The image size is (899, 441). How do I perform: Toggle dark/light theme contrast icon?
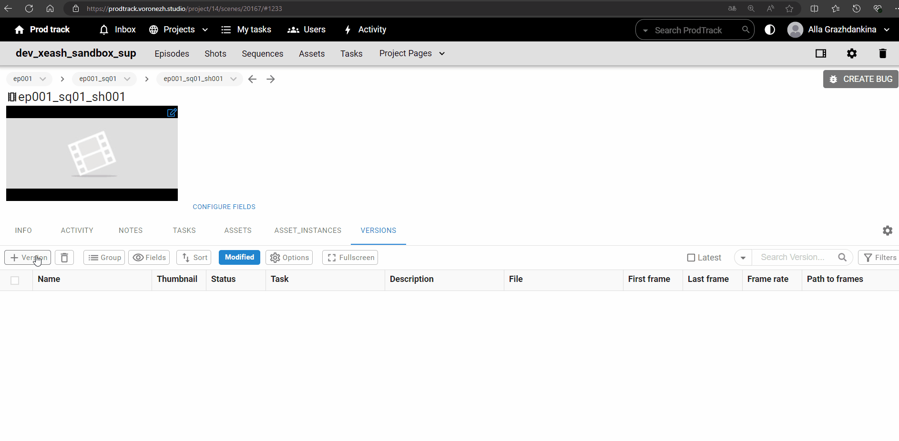[769, 30]
